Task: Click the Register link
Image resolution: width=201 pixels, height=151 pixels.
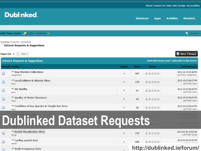Action: coord(41,33)
